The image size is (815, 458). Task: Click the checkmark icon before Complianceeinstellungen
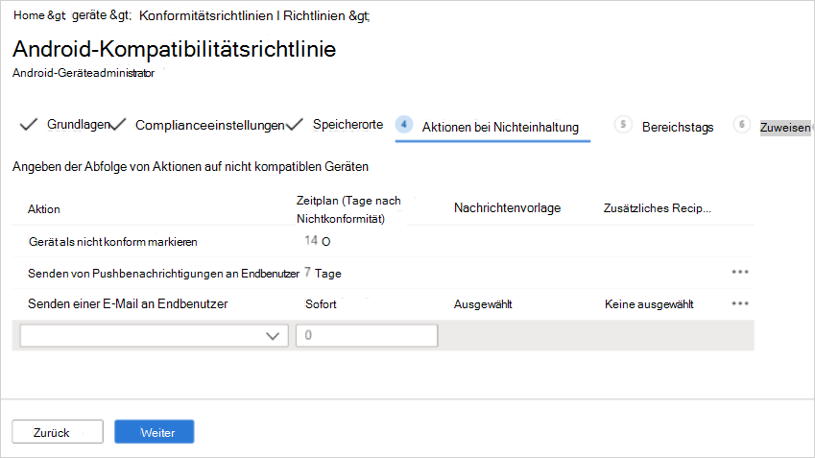point(119,125)
